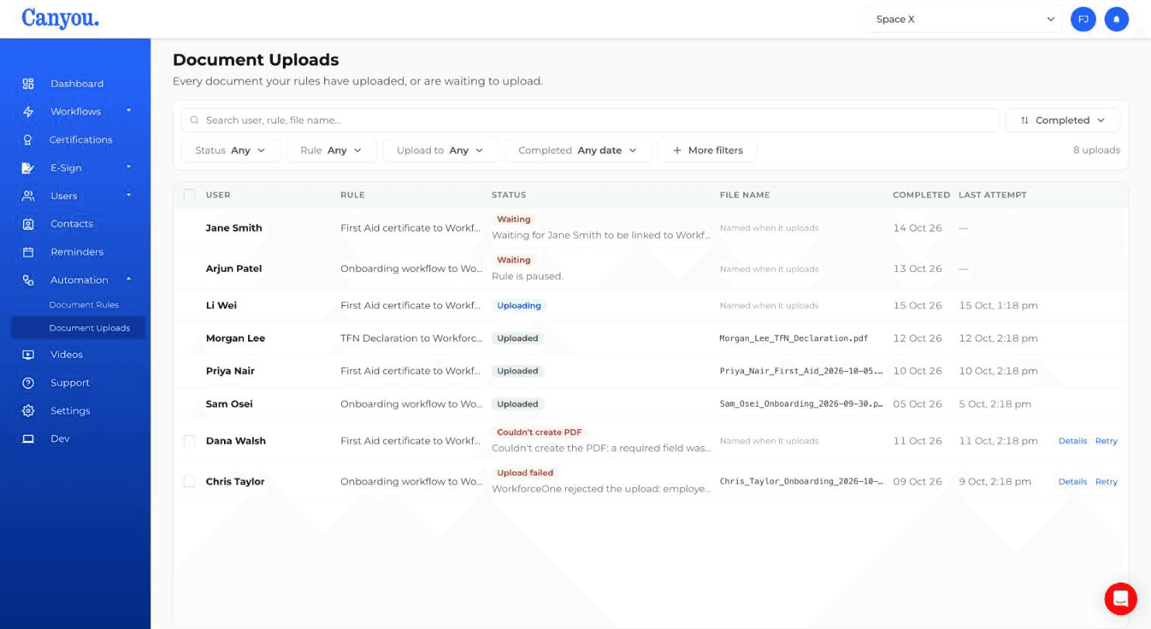Click Rule is paused status text
The image size is (1151, 629).
527,277
